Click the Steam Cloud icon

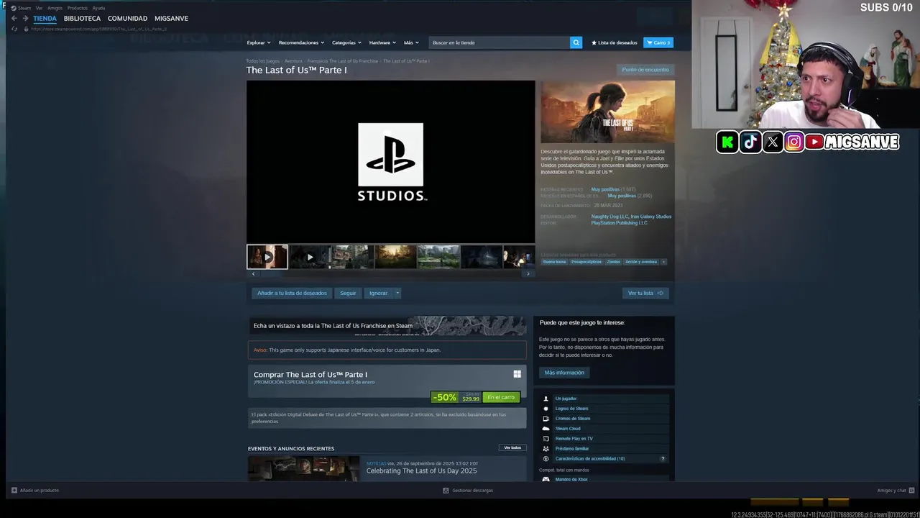pos(546,429)
